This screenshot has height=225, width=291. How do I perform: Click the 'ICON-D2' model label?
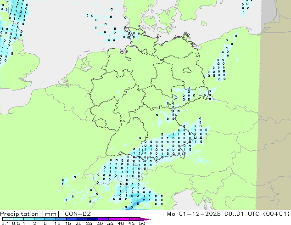click(x=77, y=214)
